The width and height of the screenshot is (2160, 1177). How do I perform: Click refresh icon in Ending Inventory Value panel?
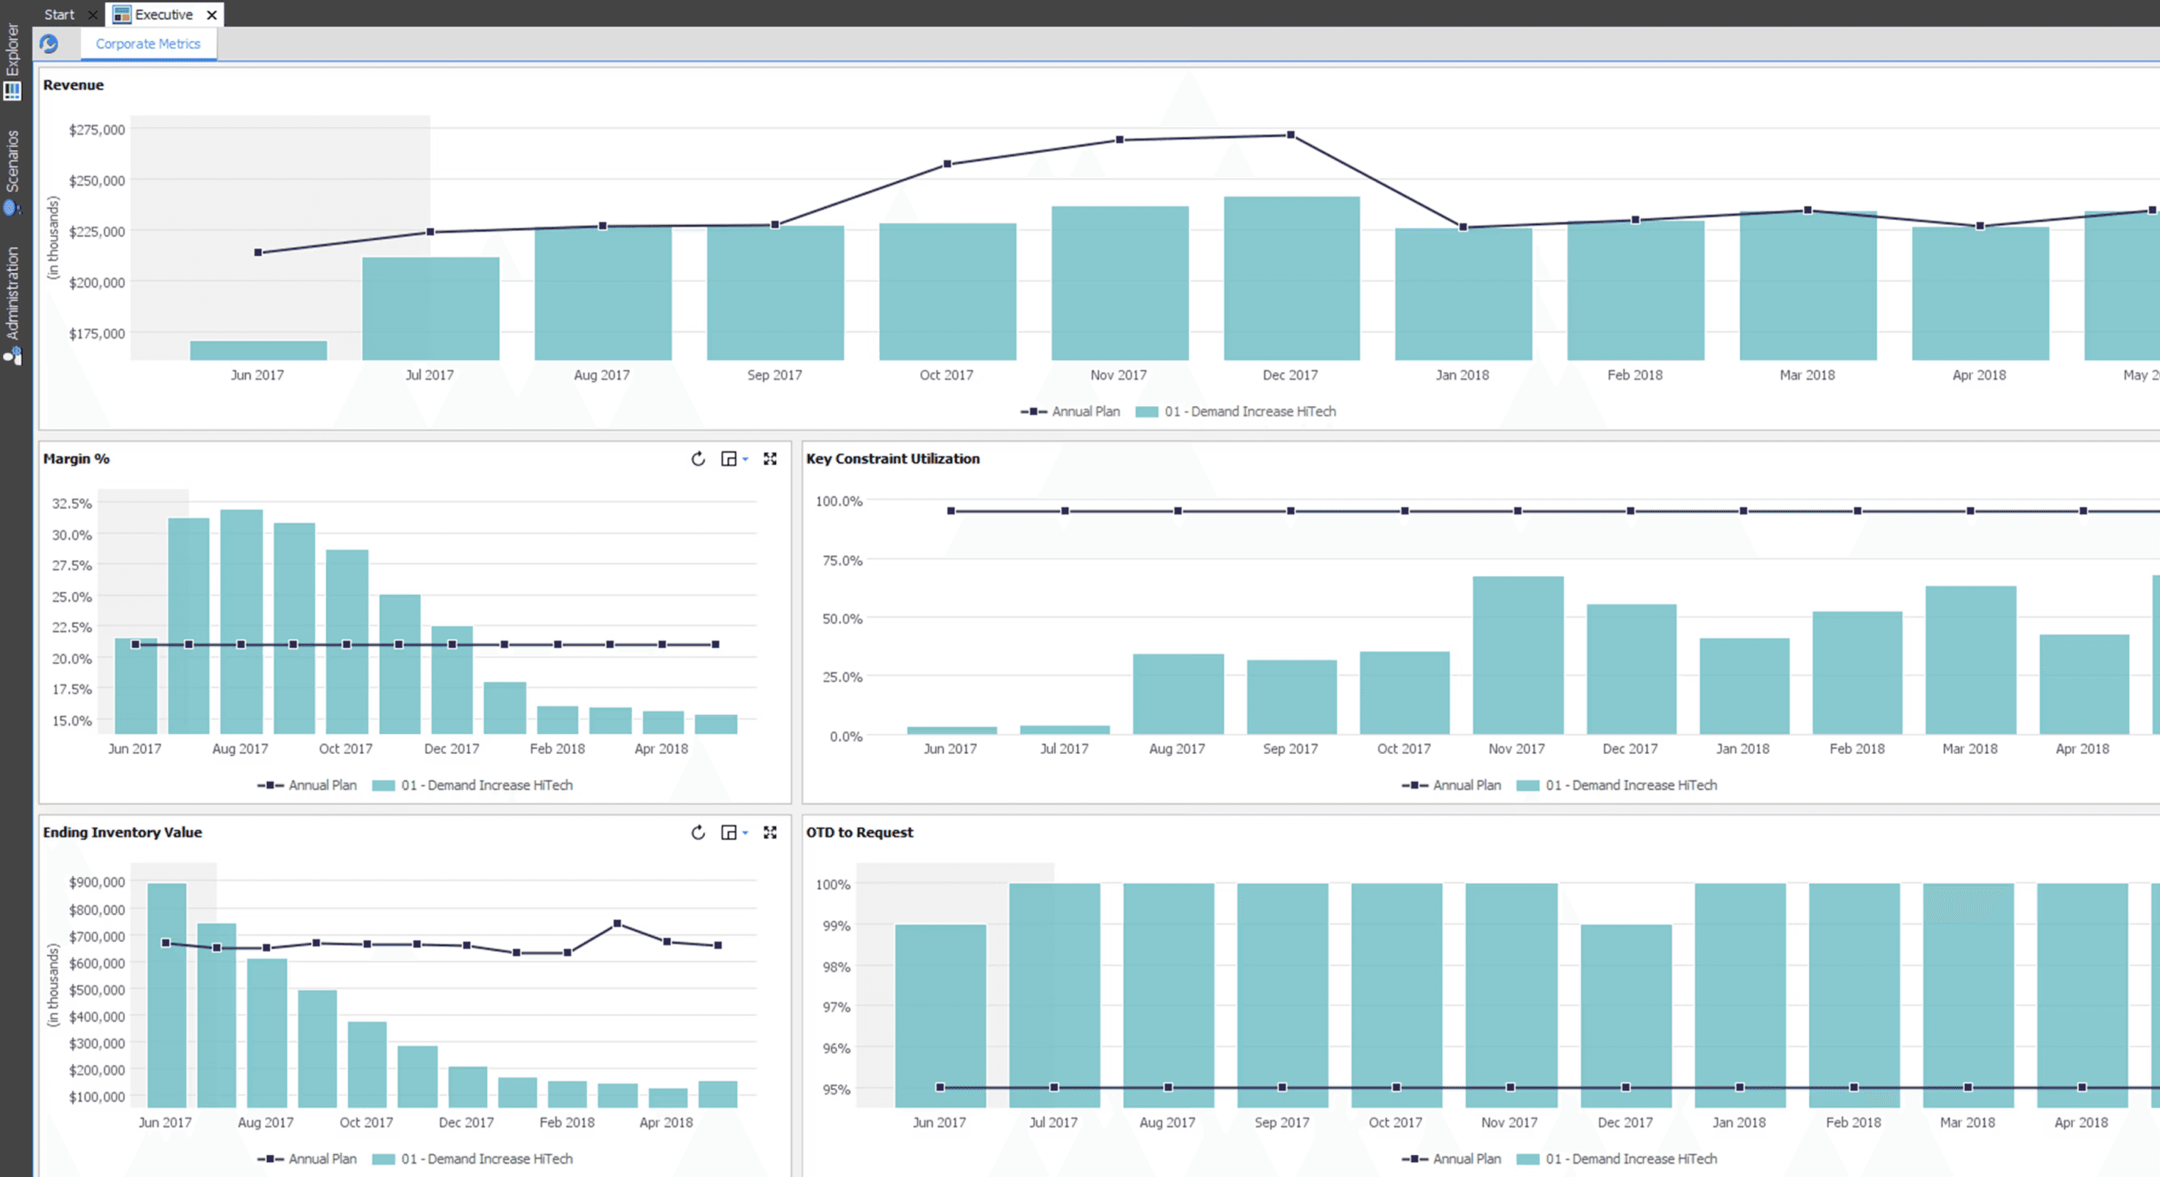click(x=697, y=833)
